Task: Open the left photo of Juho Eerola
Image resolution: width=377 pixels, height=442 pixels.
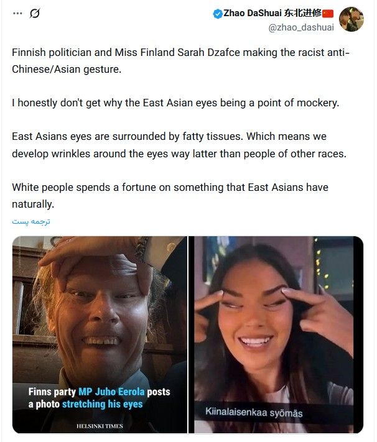Action: pyautogui.click(x=100, y=334)
